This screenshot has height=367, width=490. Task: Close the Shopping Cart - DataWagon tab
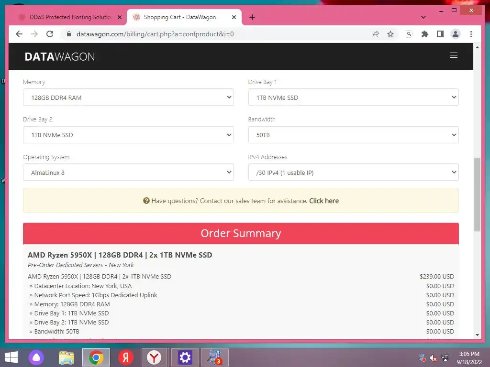pyautogui.click(x=234, y=17)
